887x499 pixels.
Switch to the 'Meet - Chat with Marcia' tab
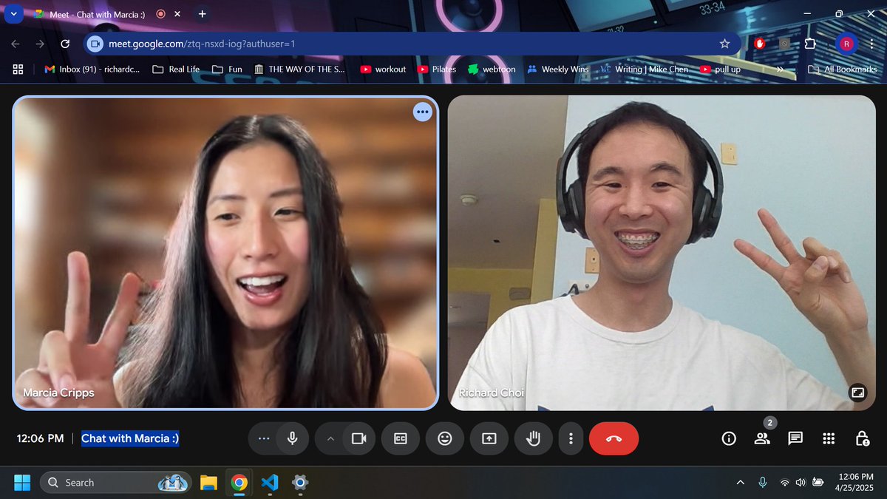point(96,13)
